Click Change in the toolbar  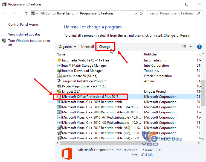105,47
